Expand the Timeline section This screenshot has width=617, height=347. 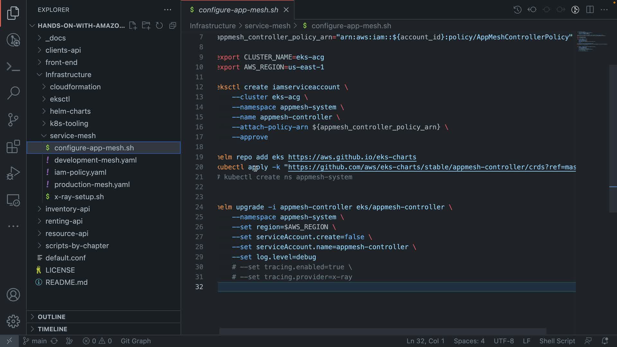coord(52,329)
